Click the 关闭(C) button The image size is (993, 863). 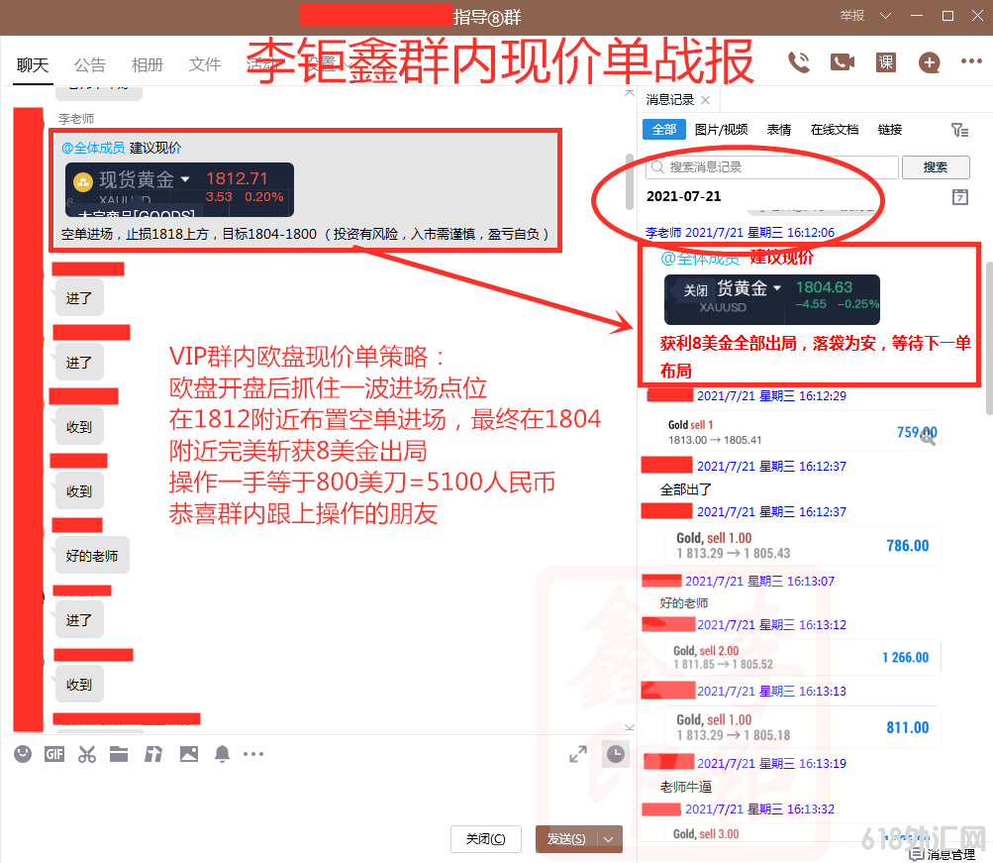coord(485,839)
